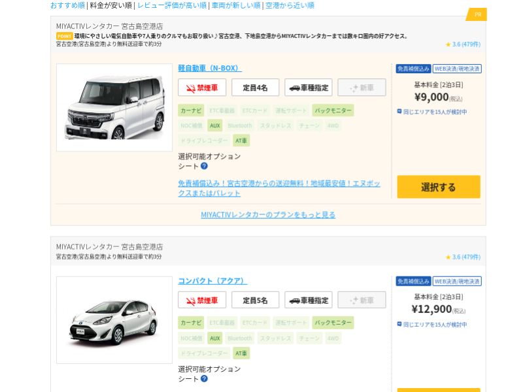Viewport: 523px width, 392px height.
Task: Click WEB決済/現地決済 tag in N-BOX card
Action: click(457, 69)
